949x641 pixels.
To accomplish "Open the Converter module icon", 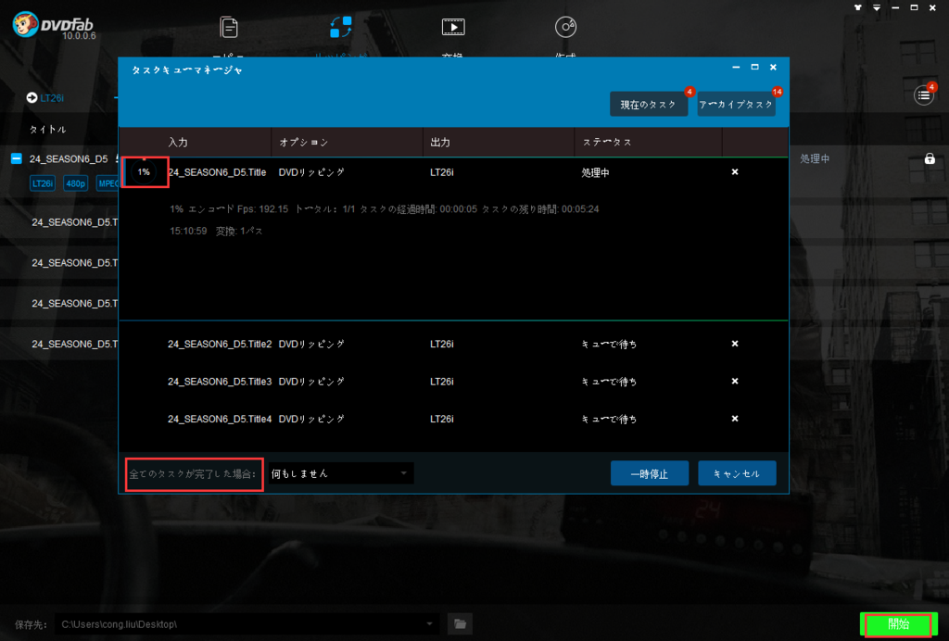I will pos(453,27).
